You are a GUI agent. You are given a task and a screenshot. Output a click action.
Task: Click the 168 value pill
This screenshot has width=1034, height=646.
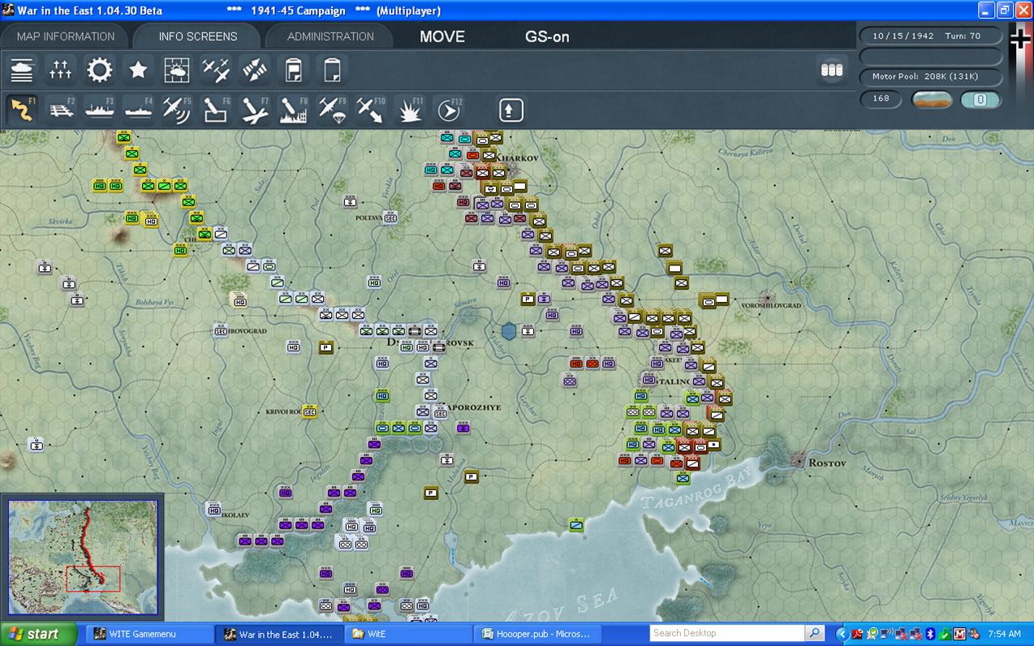[x=881, y=99]
